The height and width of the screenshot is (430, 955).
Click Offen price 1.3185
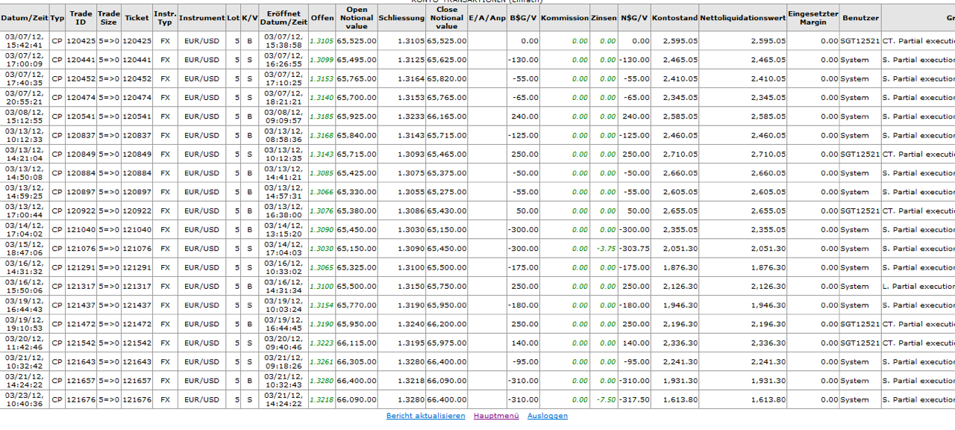click(x=322, y=116)
